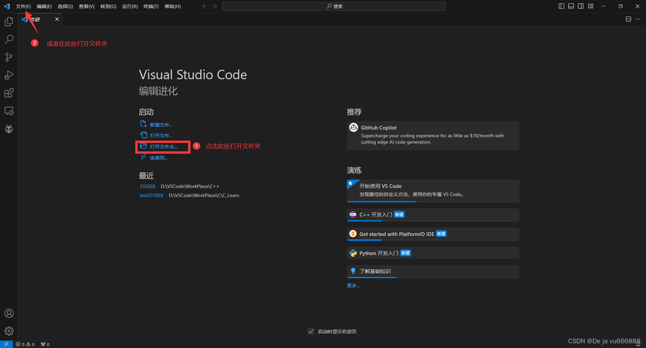This screenshot has width=646, height=348.
Task: Open Get started with PlatformIO IDE walkthrough
Action: (x=433, y=234)
